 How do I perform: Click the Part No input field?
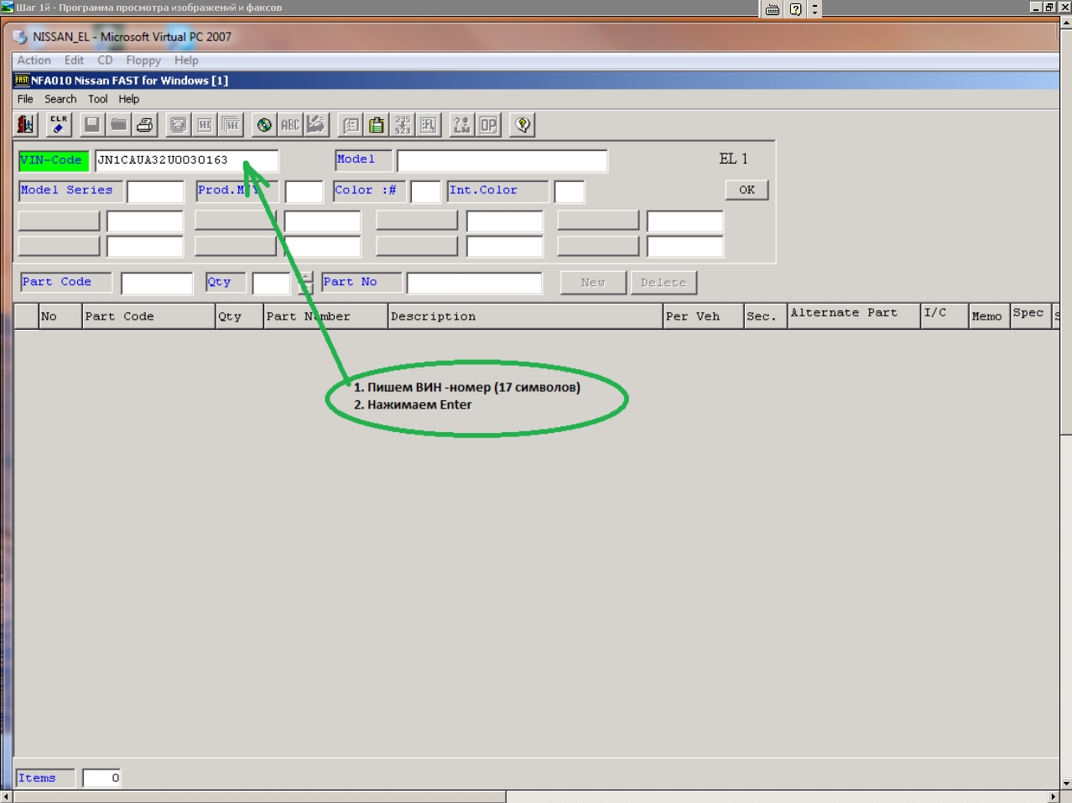tap(474, 284)
